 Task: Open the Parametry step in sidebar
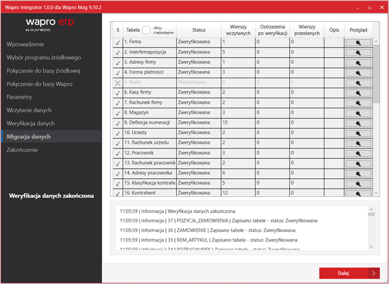(19, 97)
